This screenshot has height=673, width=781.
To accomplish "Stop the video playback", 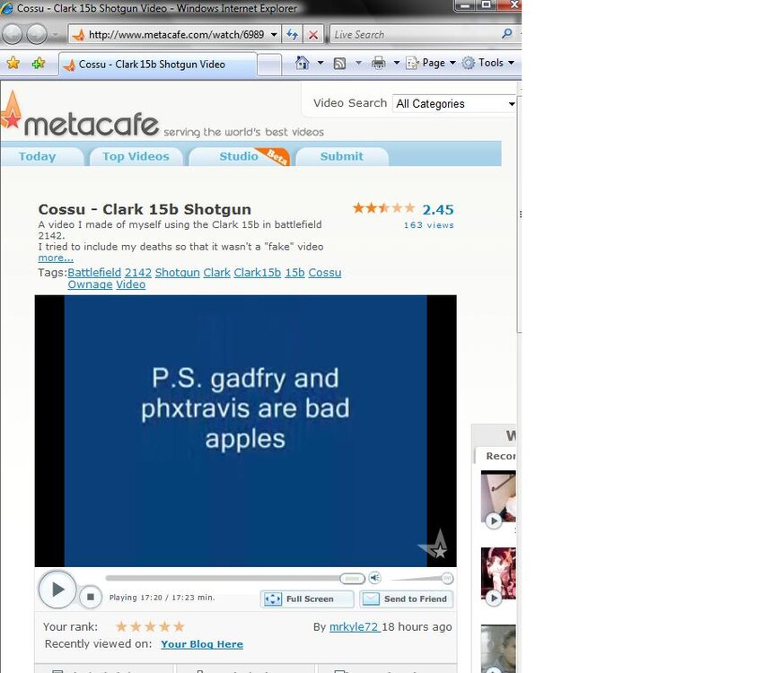I will [x=90, y=597].
